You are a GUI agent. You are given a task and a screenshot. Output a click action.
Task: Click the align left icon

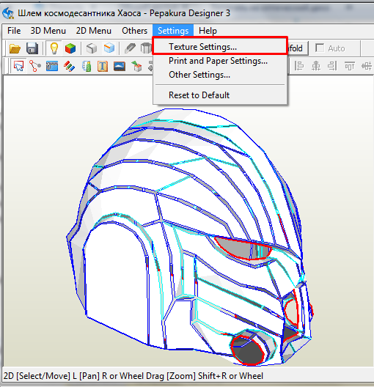pos(299,66)
